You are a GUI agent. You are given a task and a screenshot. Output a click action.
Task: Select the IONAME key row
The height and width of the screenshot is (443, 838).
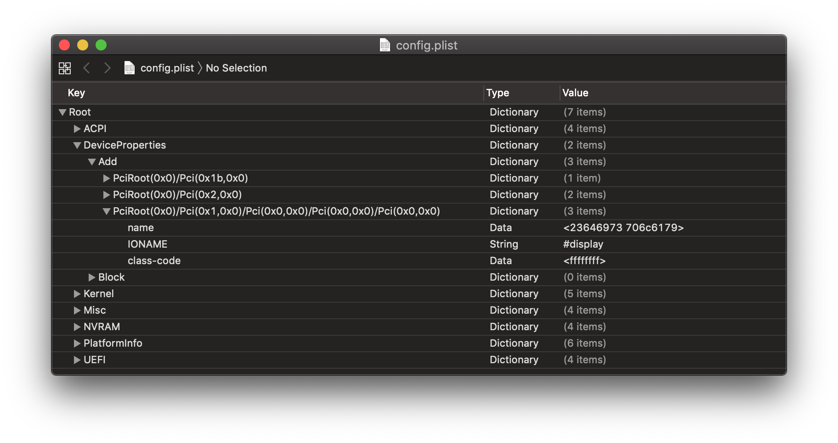pos(419,244)
